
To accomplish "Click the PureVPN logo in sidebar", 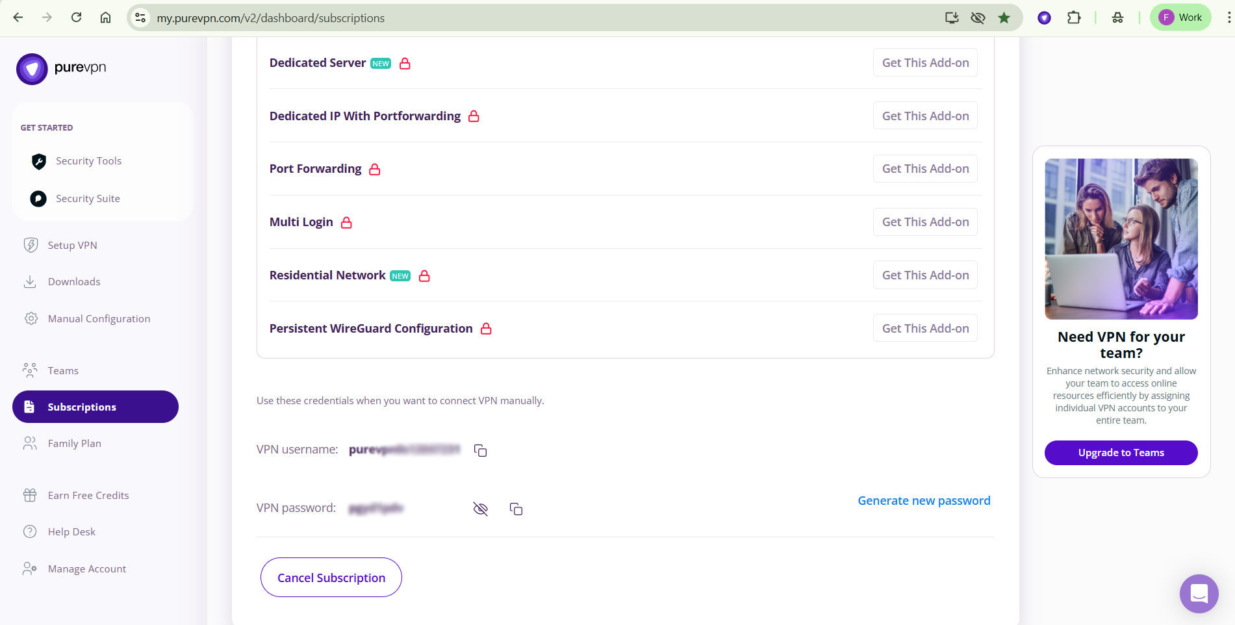I will [x=61, y=68].
